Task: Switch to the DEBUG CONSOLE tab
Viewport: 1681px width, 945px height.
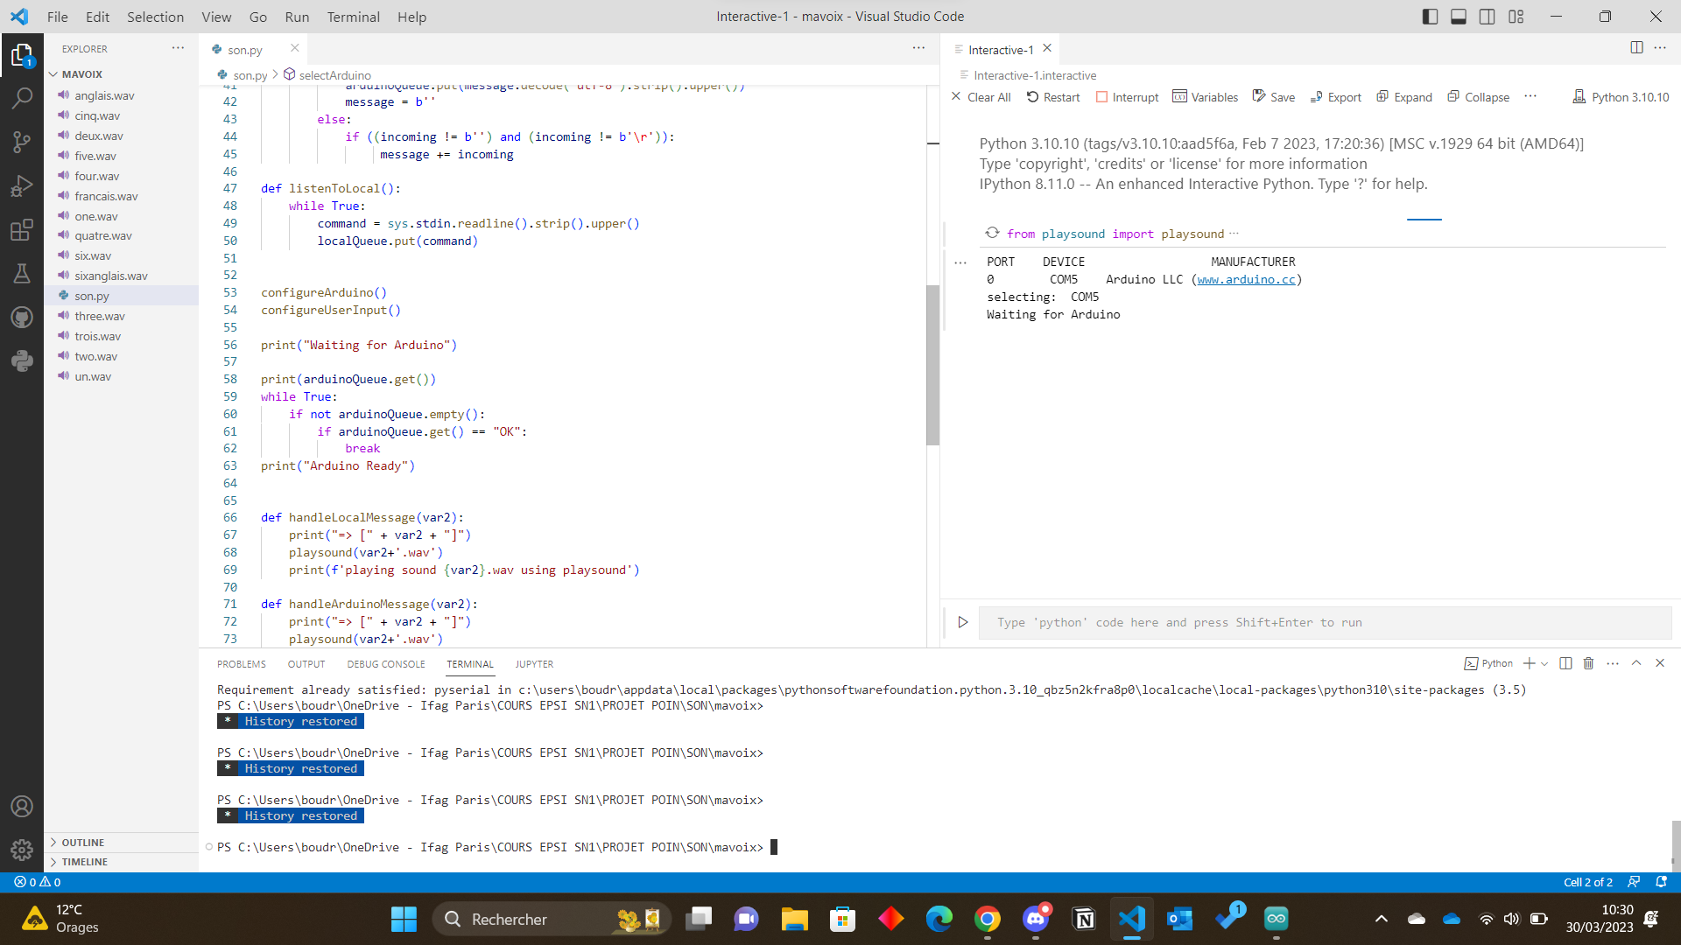Action: tap(385, 664)
